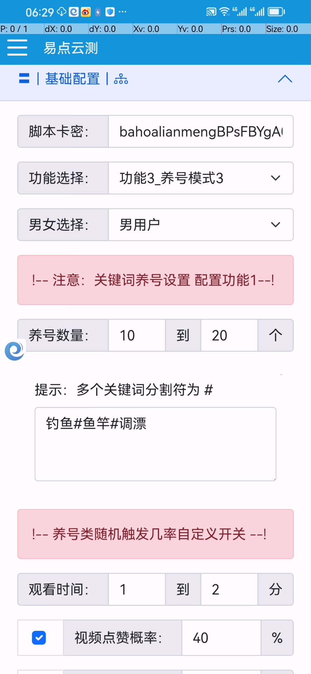Viewport: 311px width, 674px height.
Task: Tap the screen cast status icon
Action: click(x=211, y=12)
